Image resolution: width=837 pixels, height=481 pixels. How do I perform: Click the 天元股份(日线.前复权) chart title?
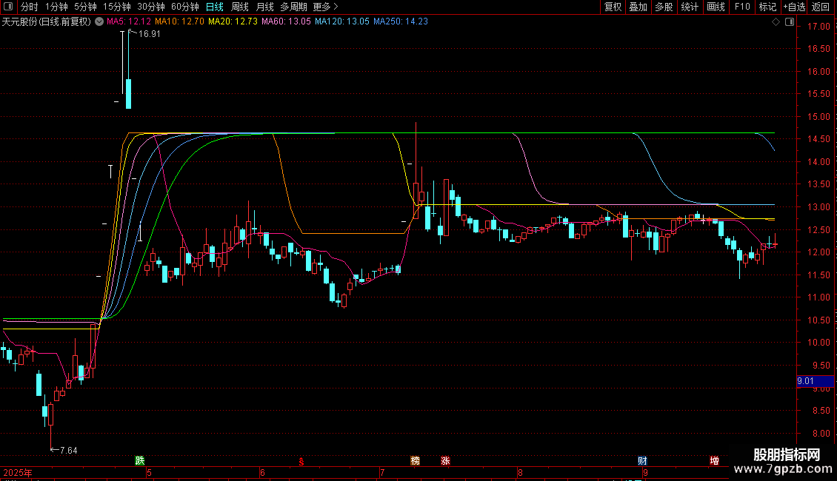click(x=47, y=22)
